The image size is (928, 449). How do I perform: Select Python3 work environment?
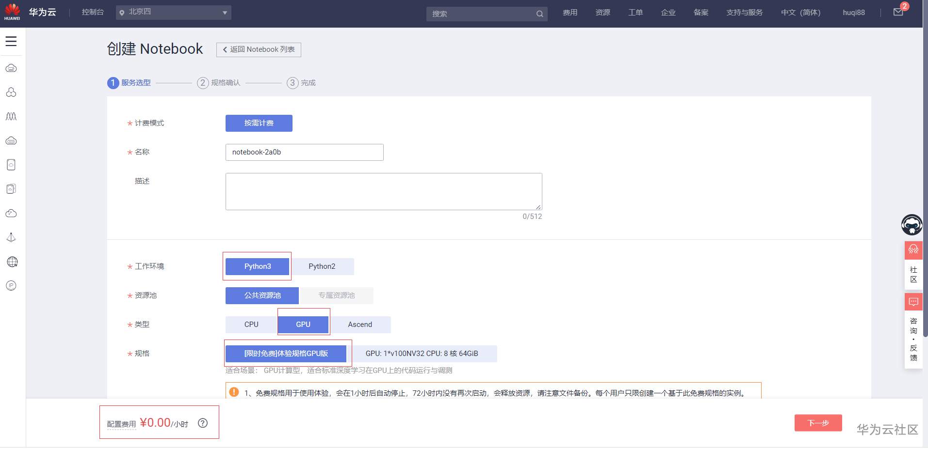258,266
